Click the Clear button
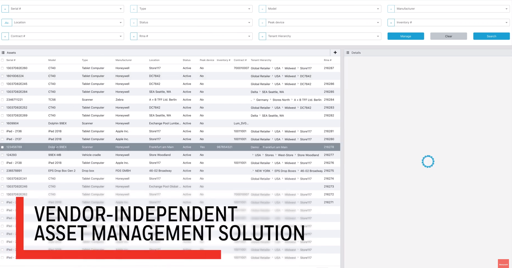 coord(448,36)
